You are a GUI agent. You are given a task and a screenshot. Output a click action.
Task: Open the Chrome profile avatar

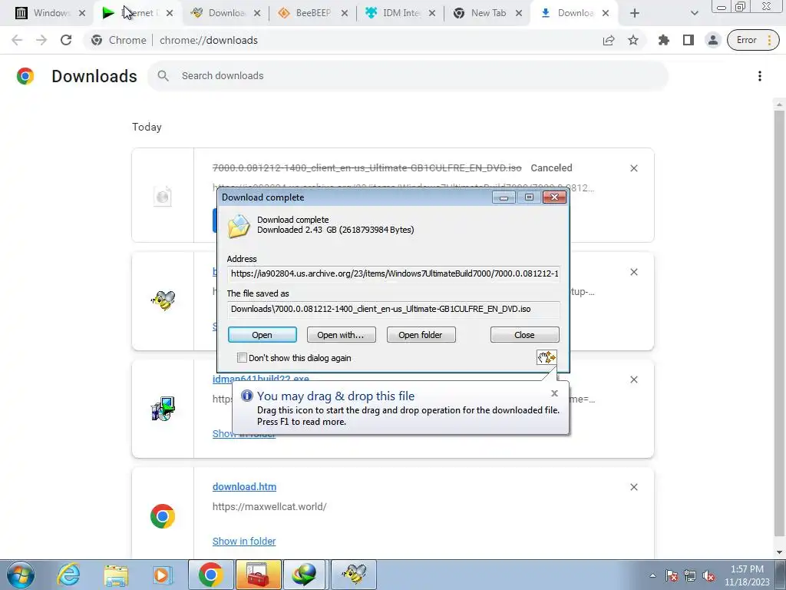click(x=713, y=40)
